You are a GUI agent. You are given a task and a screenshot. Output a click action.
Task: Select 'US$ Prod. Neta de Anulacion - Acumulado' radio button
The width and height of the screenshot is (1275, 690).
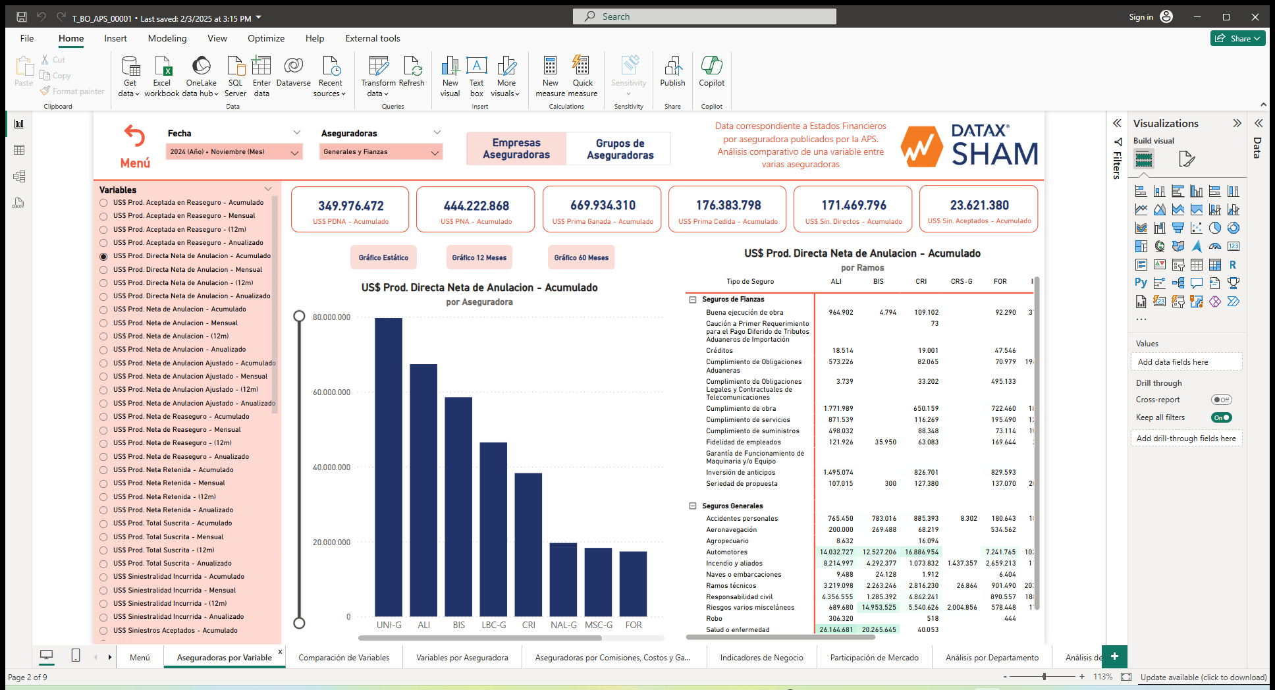(x=103, y=309)
